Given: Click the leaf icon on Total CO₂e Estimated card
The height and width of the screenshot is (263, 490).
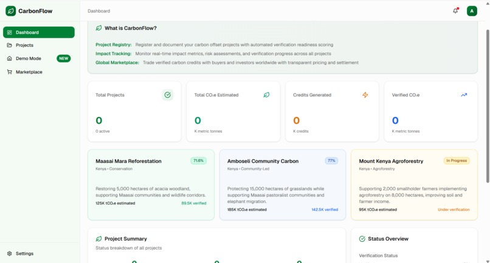Looking at the screenshot, I should [x=266, y=95].
